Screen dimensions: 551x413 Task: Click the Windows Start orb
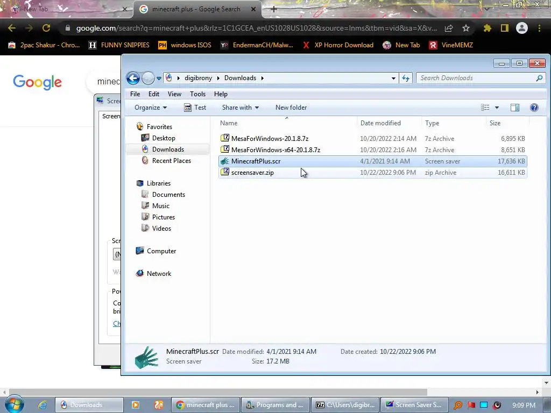point(14,404)
